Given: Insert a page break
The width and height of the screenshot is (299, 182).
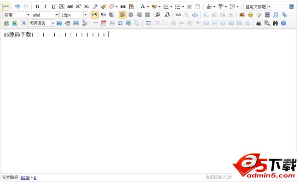Looking at the screenshot, I should point(67,23).
